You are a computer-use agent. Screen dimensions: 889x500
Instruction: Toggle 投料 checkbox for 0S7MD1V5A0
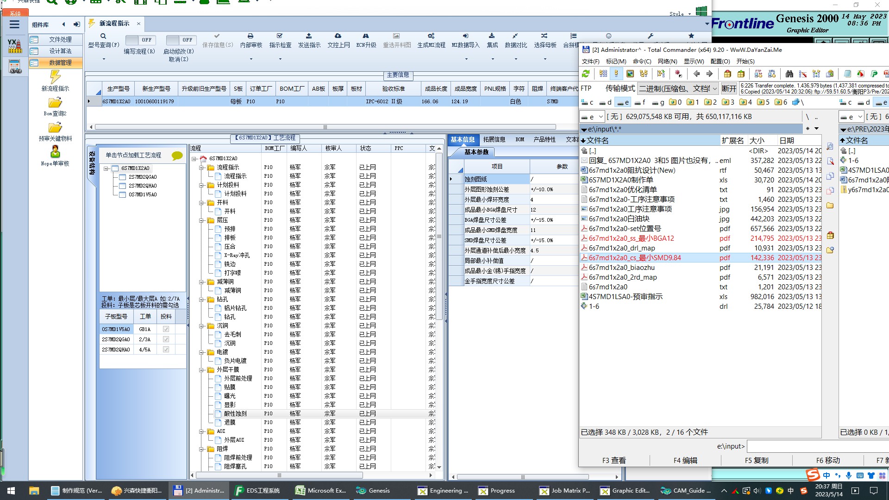click(x=166, y=329)
